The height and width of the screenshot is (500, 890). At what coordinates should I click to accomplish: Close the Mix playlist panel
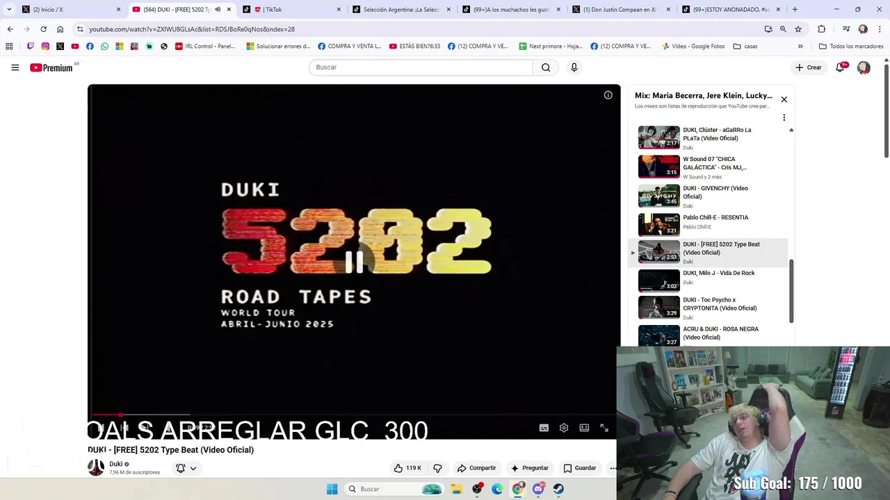pos(784,99)
